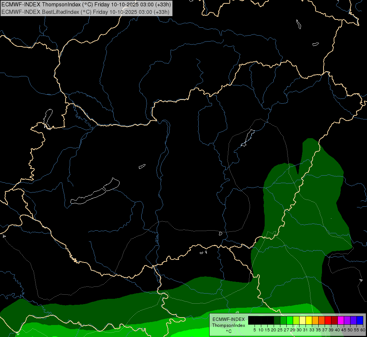
Task: Click the contour label '4' near right edge
Action: [x=361, y=280]
